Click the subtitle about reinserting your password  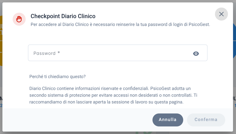pyautogui.click(x=120, y=24)
